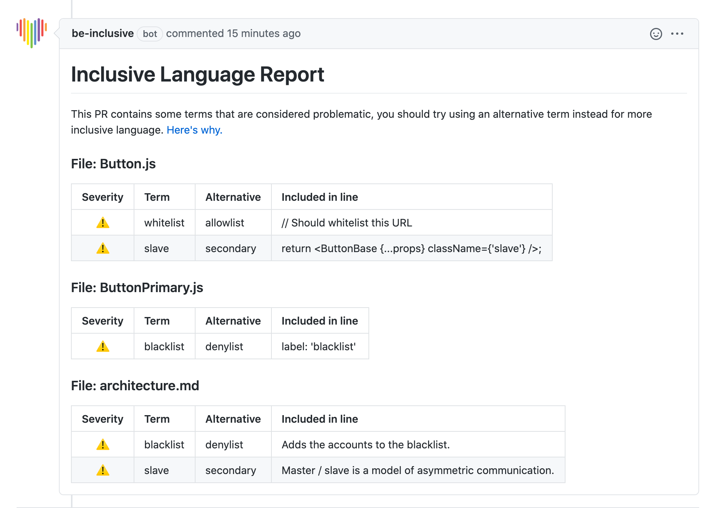This screenshot has width=715, height=508.
Task: Click "denylist" cell in ButtonPrimary.js table
Action: point(233,346)
